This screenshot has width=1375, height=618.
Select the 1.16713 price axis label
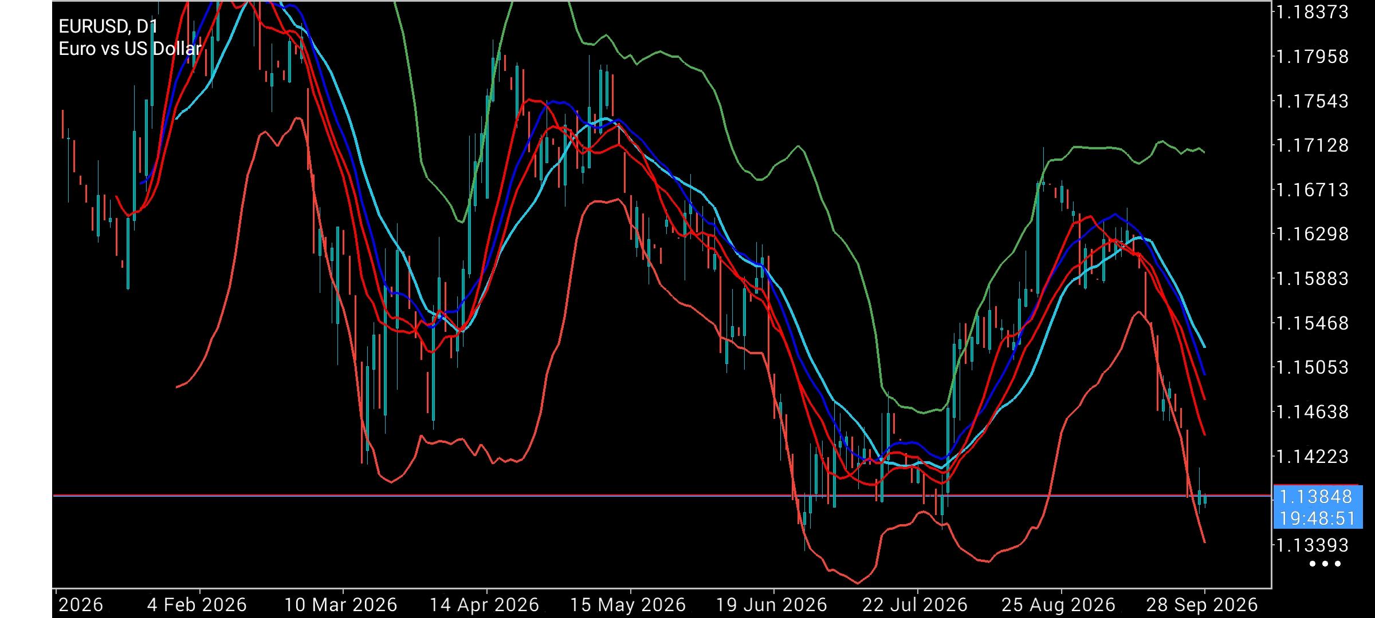click(x=1311, y=190)
